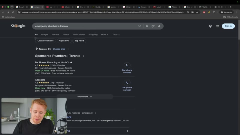
Task: Open Google quick settings gear
Action: 210,26
